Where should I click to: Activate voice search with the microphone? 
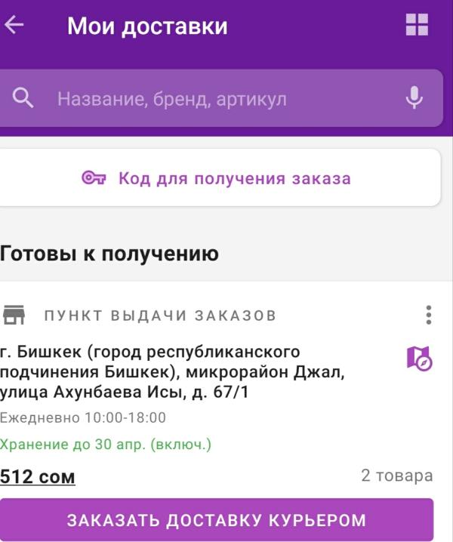click(x=414, y=98)
